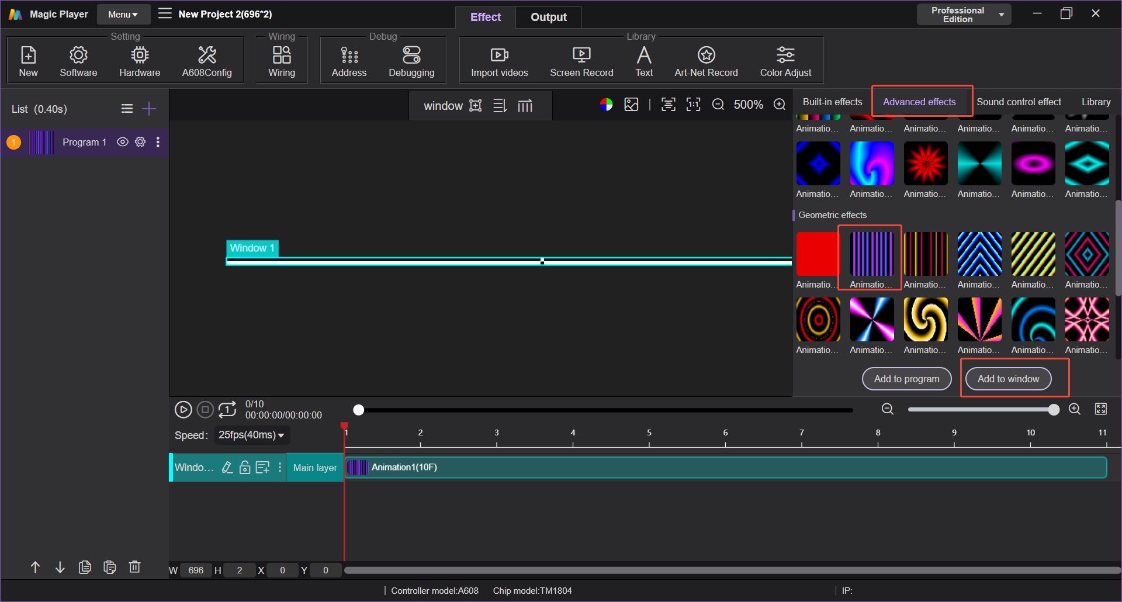Click the hamburger icon beside project name
Viewport: 1122px width, 602px height.
(165, 13)
